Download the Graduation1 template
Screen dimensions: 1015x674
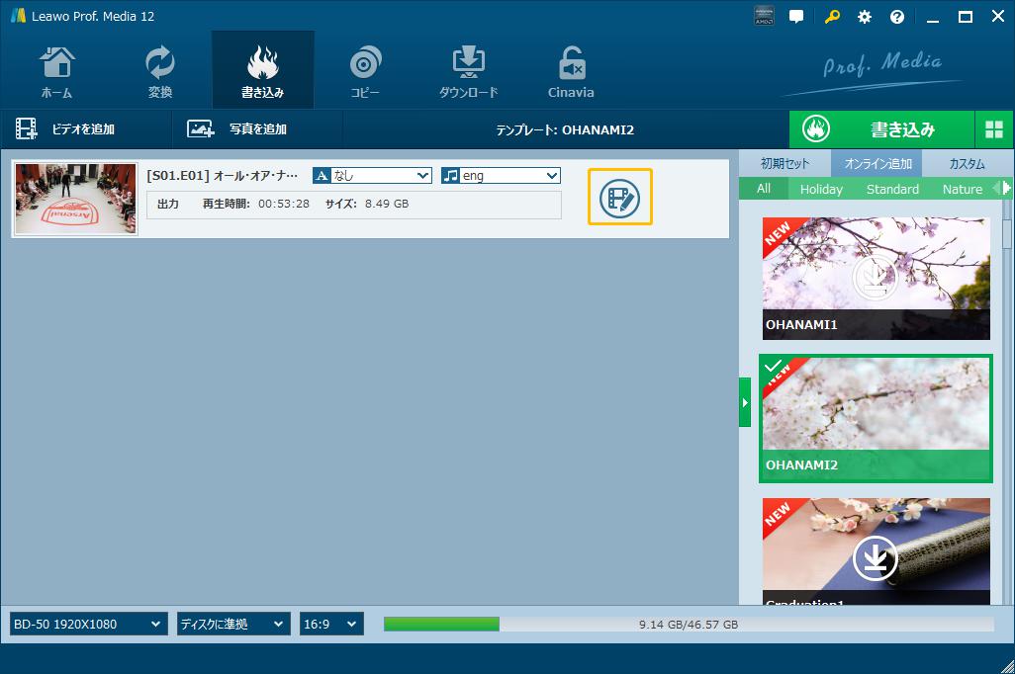[875, 558]
